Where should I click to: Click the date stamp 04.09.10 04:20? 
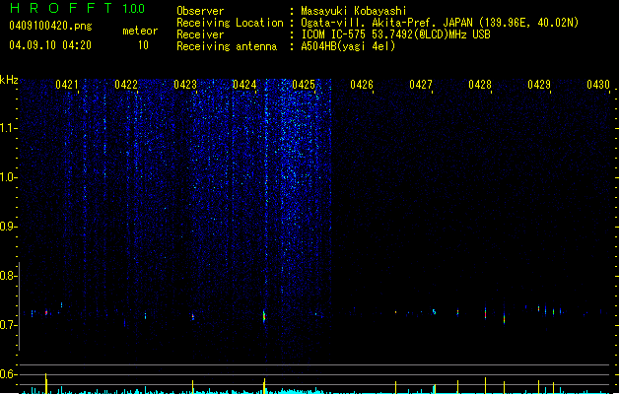tap(50, 45)
